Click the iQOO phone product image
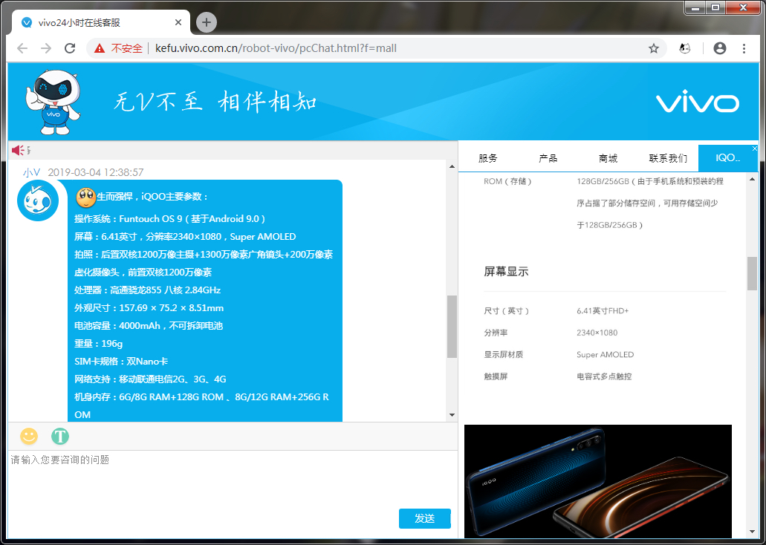This screenshot has height=545, width=766. 597,481
